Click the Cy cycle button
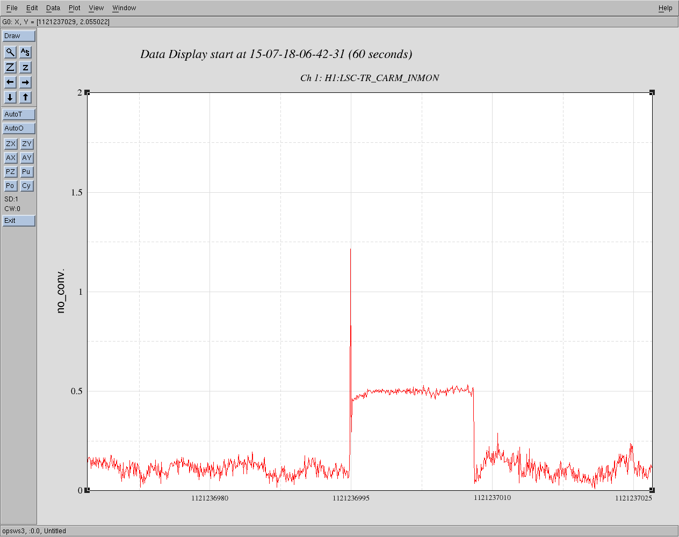This screenshot has height=537, width=679. pos(27,186)
